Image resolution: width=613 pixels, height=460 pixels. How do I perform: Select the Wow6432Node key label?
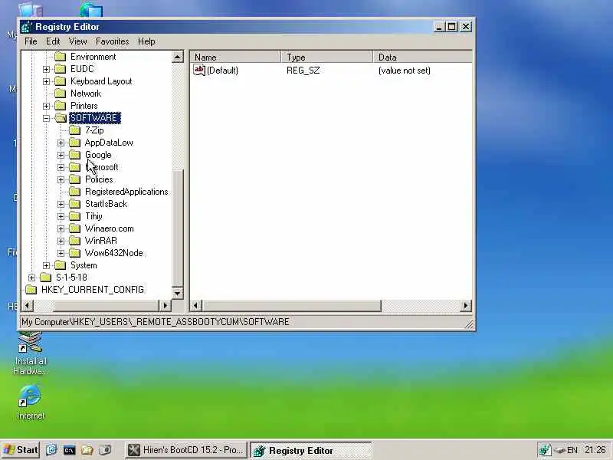point(113,253)
